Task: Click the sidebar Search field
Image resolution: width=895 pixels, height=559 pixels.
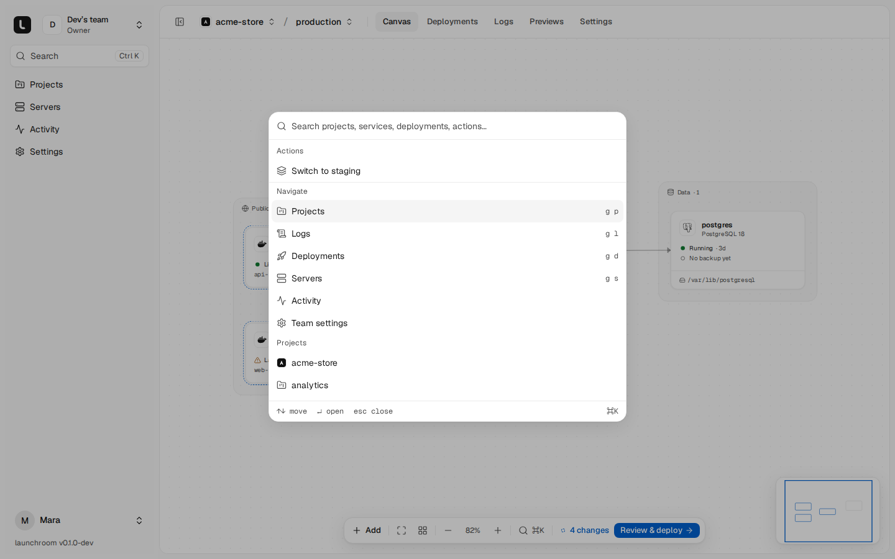Action: point(80,56)
